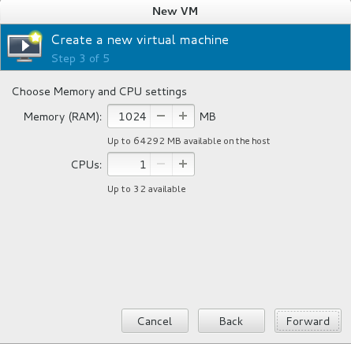Increase CPUs count with the plus button

click(183, 164)
